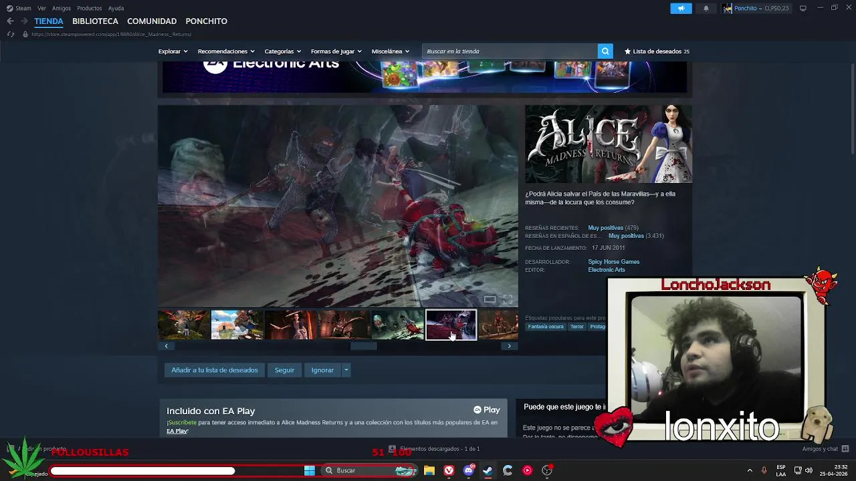Go back with the navigation arrow
Image resolution: width=856 pixels, height=481 pixels.
click(x=10, y=21)
